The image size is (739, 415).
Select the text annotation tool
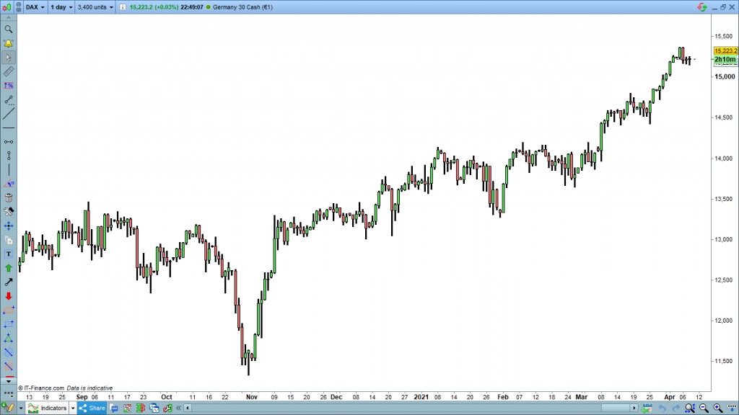click(x=9, y=254)
